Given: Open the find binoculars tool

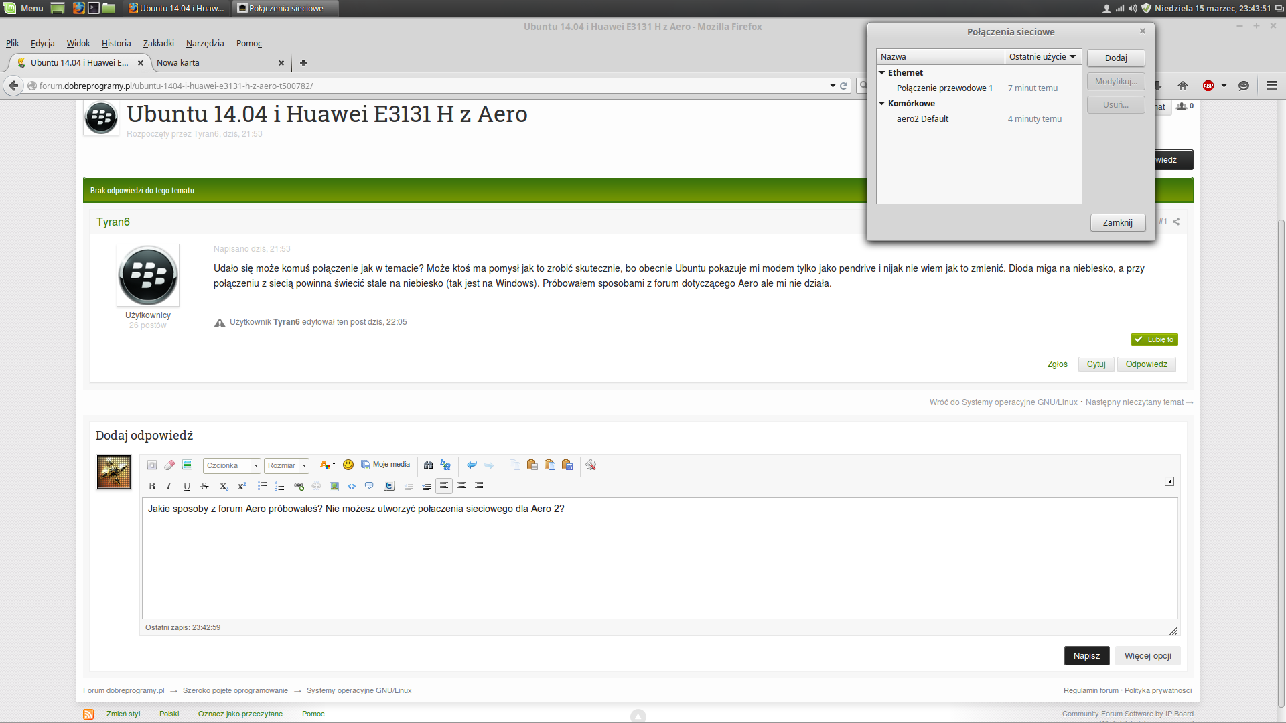Looking at the screenshot, I should (429, 465).
